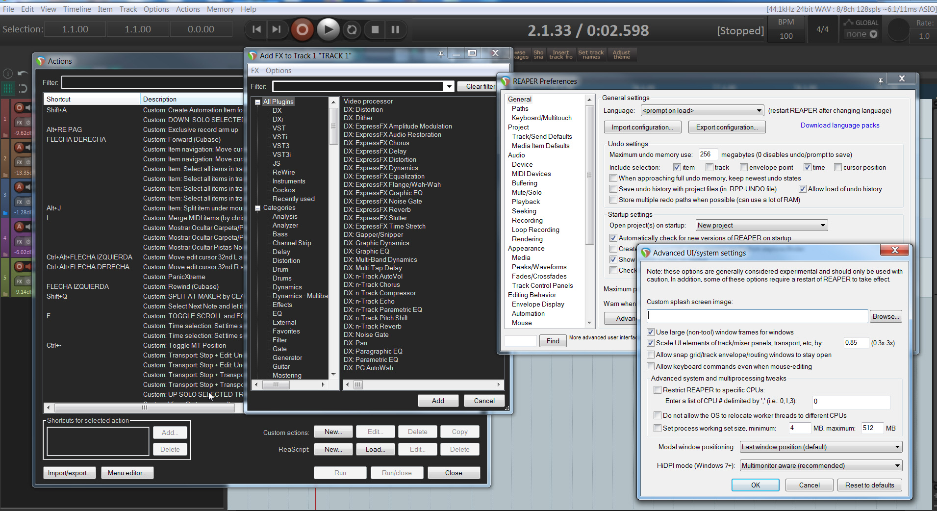Enable 'Save undo history with project files'
Screen dimensions: 937x511
[x=613, y=189]
